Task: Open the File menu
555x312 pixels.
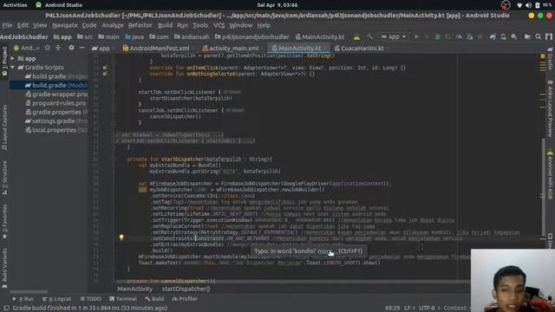Action: [7, 25]
